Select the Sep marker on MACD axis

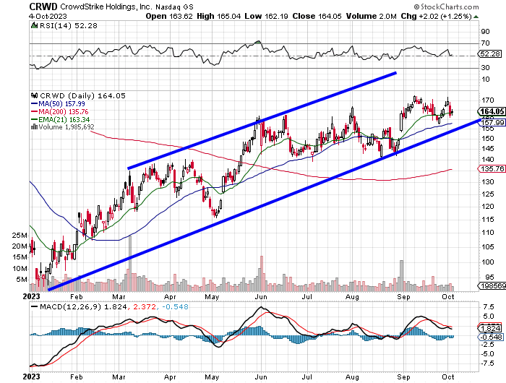click(x=407, y=376)
